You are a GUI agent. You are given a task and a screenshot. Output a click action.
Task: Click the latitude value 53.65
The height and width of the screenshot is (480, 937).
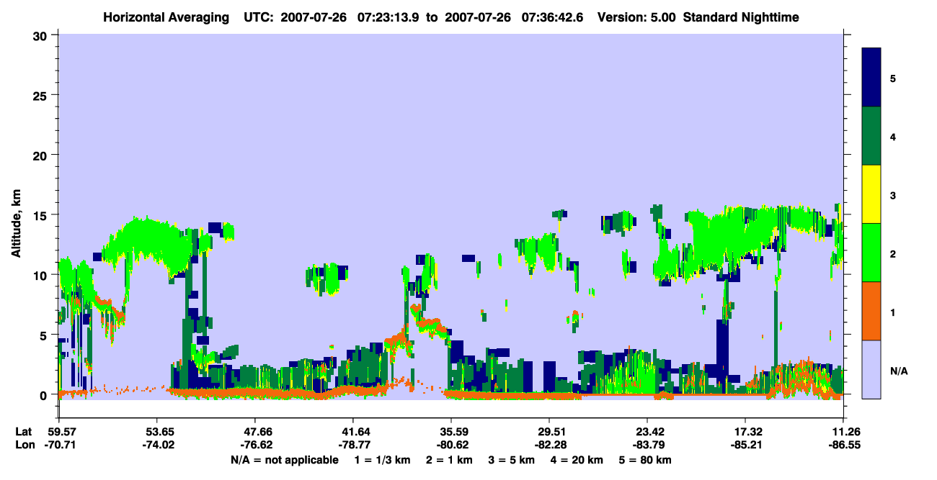click(x=157, y=432)
